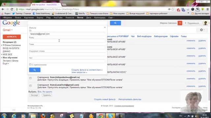The width and height of the screenshot is (211, 118).
Task: Bookmark this page with the star icon
Action: pos(173,9)
